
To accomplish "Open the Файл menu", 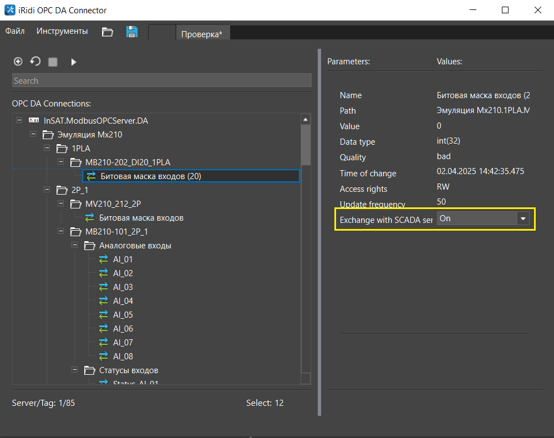I will click(15, 32).
